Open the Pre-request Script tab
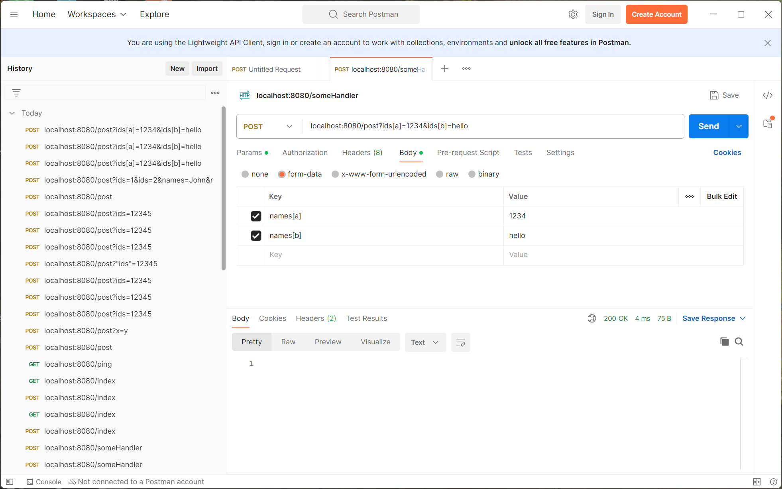The height and width of the screenshot is (489, 782). [468, 153]
